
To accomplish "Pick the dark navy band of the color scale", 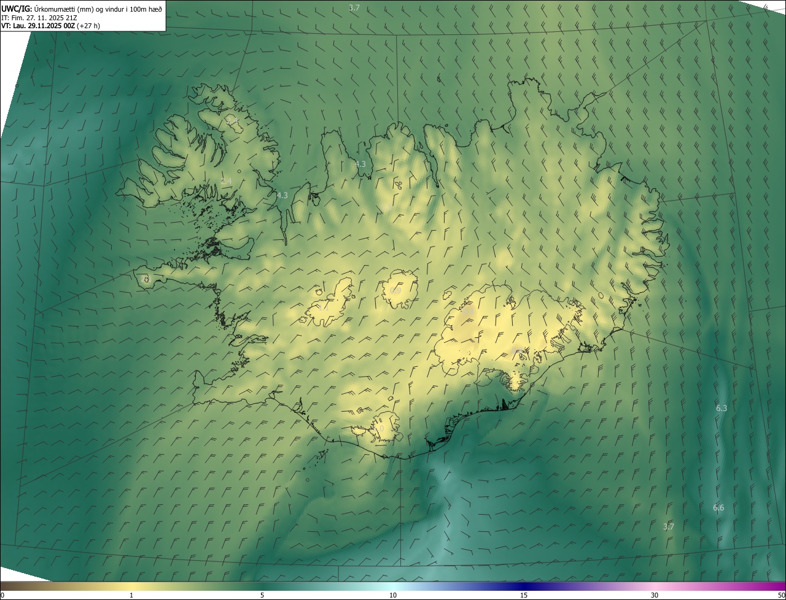I will (524, 586).
